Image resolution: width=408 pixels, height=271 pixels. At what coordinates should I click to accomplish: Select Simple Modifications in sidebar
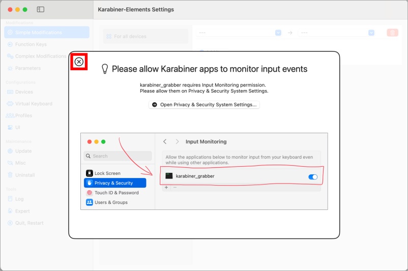point(38,33)
